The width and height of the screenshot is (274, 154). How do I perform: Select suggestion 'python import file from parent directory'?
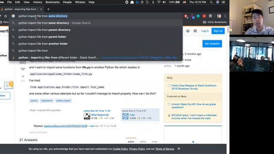[x=96, y=30]
